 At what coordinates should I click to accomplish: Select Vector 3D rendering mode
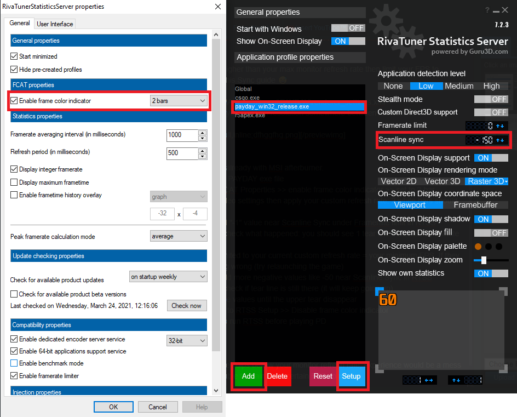(x=442, y=181)
